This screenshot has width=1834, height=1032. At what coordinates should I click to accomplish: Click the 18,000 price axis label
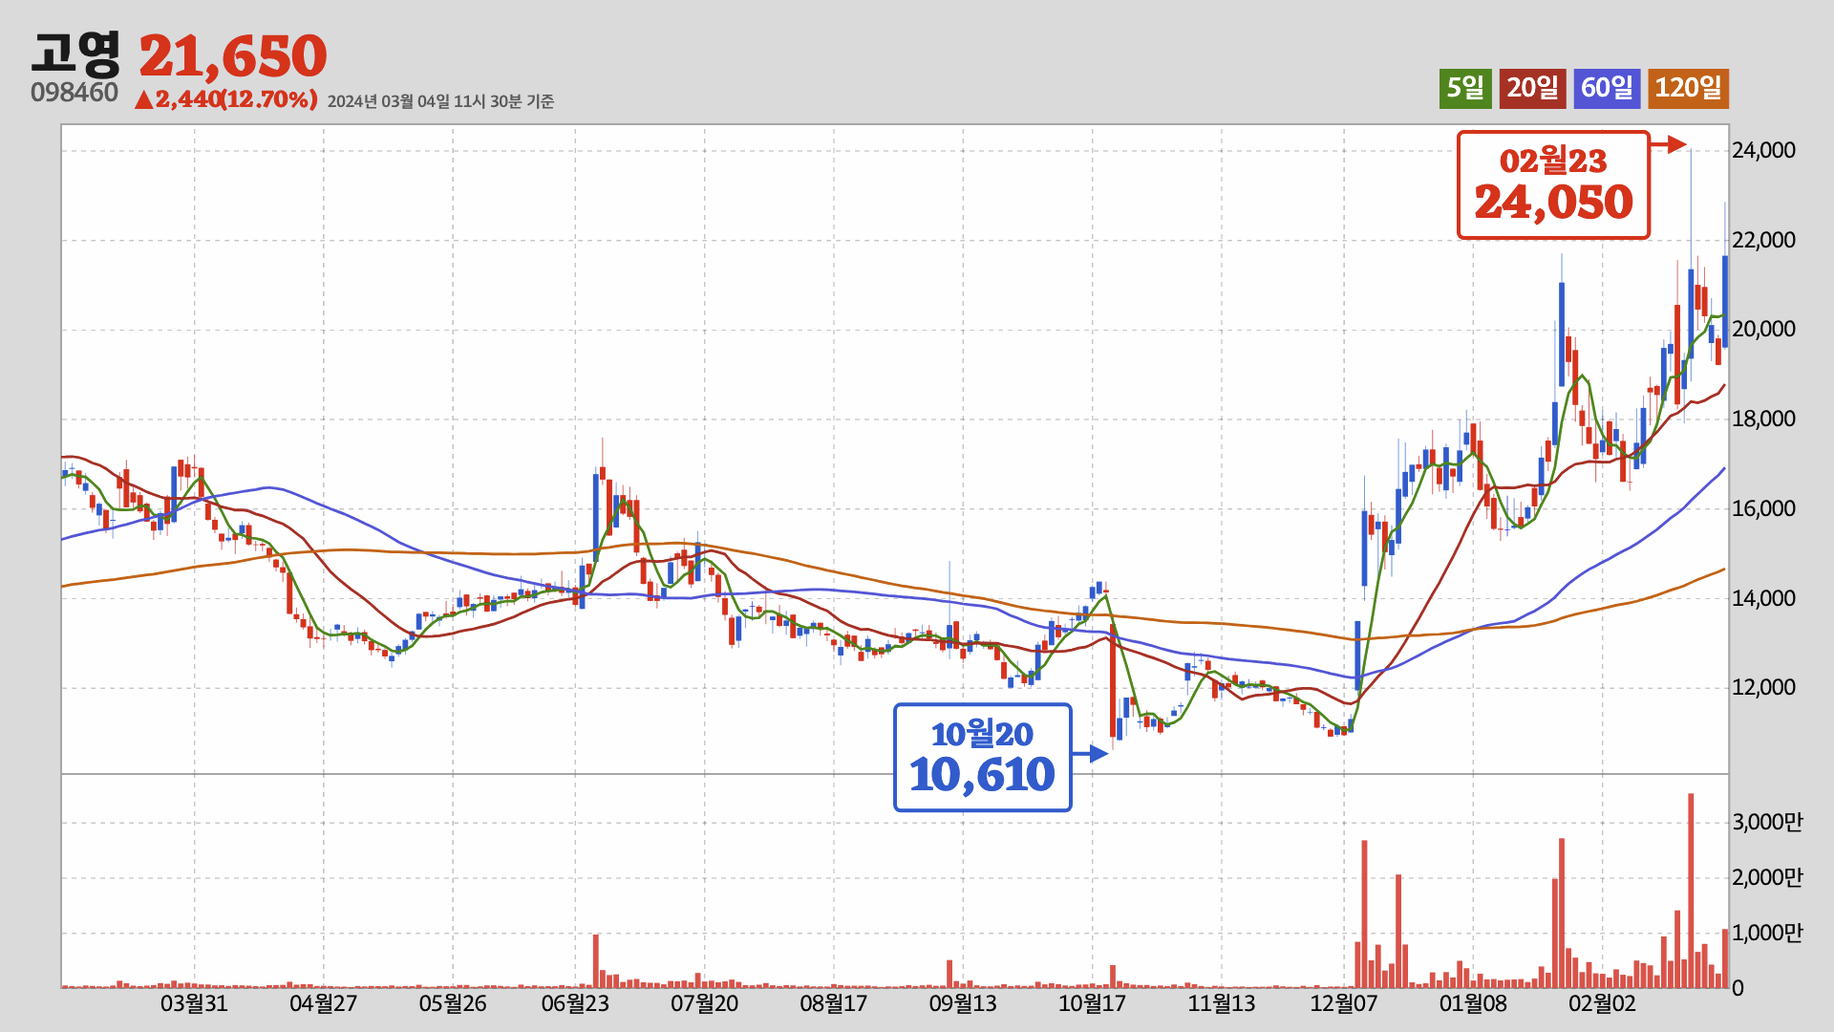pos(1763,419)
